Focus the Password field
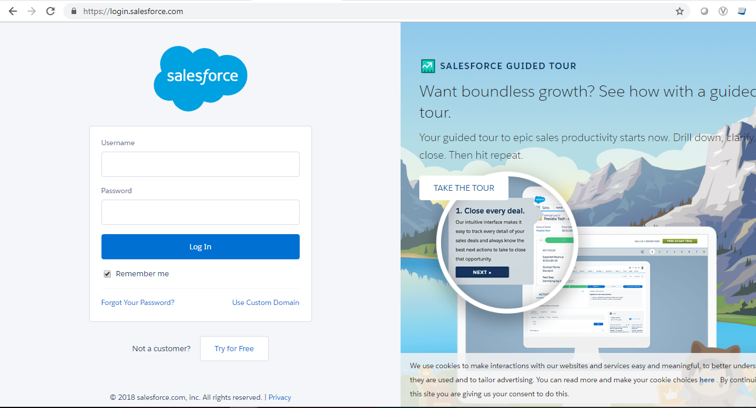This screenshot has width=756, height=408. pyautogui.click(x=201, y=212)
